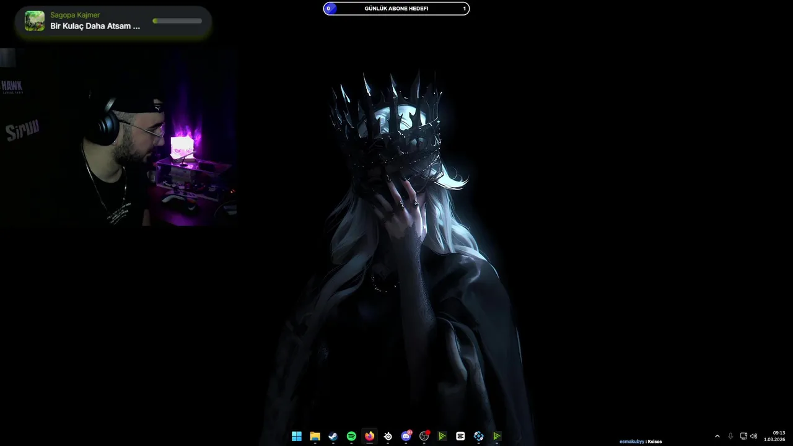Open Spotify from the taskbar
This screenshot has height=446, width=793.
351,436
